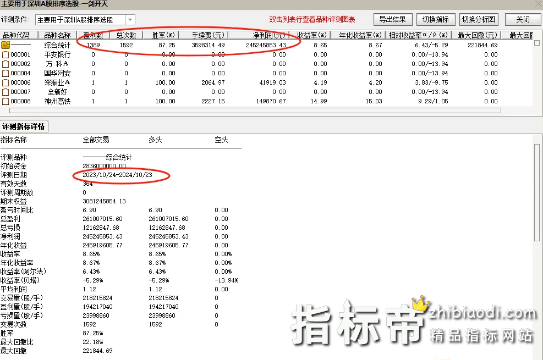Click net profit value 245245853.43 in summary row
This screenshot has height=360, width=543.
click(x=266, y=45)
